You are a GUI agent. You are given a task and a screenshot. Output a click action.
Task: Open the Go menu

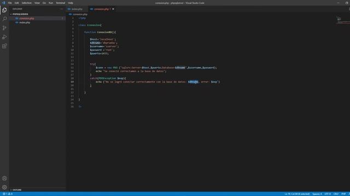(x=44, y=3)
